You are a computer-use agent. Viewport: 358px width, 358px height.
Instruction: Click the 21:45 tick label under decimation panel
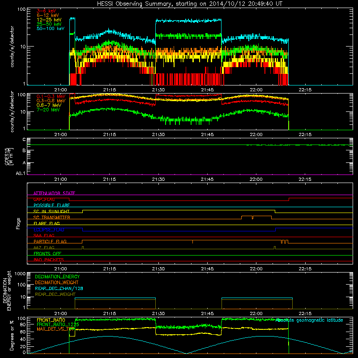point(207,314)
